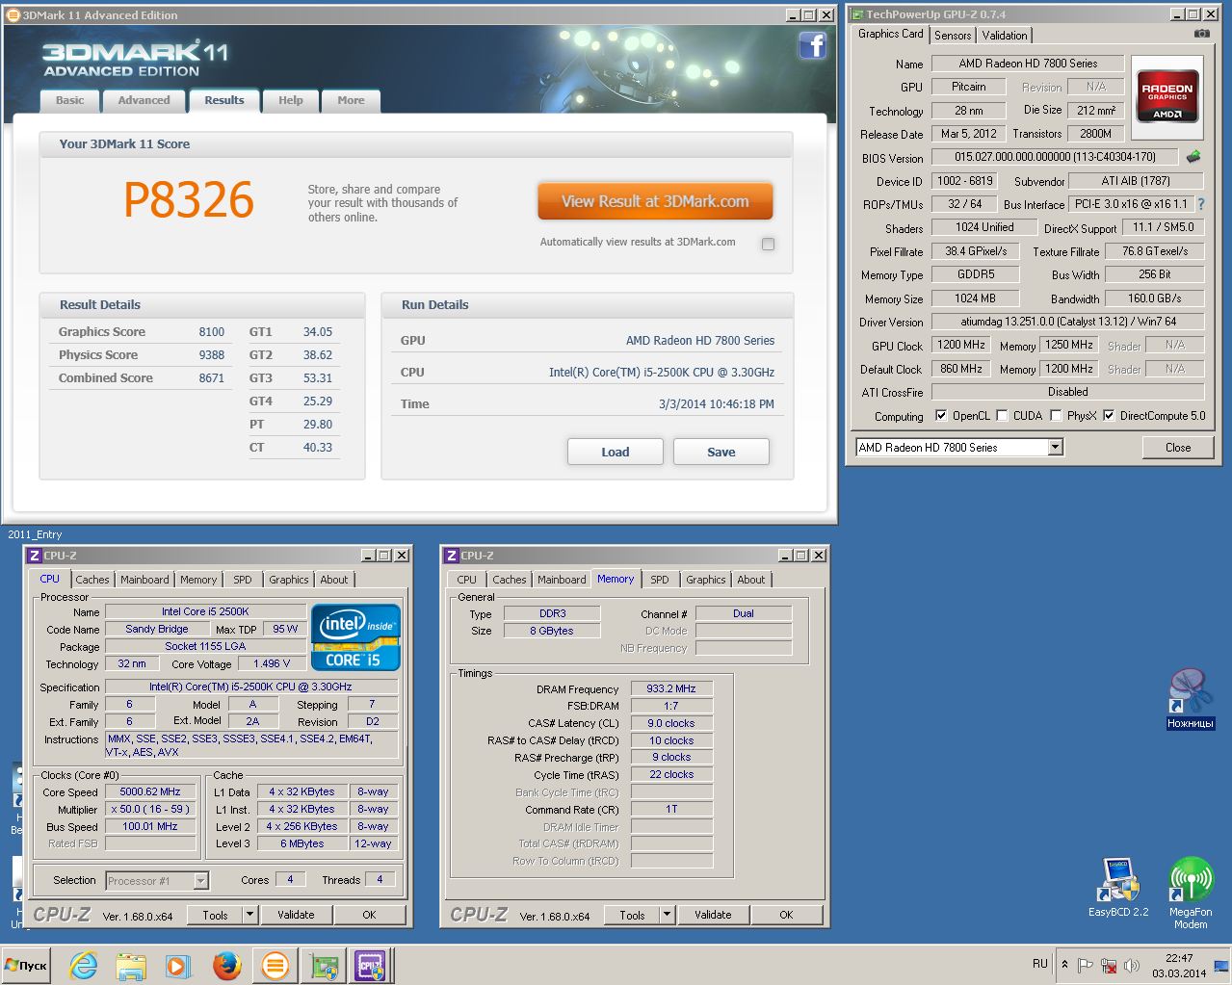
Task: Select the 3DMark orange taskbar button
Action: pos(275,965)
